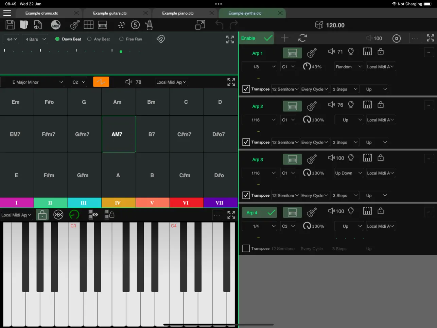Click the link icon in sequencer bar
The width and height of the screenshot is (437, 328).
pyautogui.click(x=161, y=39)
